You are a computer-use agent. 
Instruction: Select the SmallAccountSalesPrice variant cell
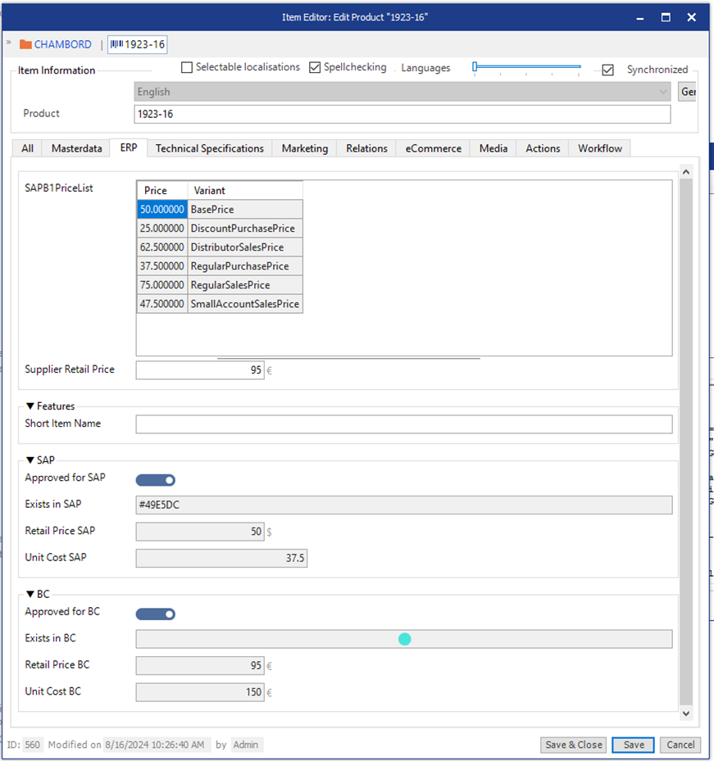(245, 304)
